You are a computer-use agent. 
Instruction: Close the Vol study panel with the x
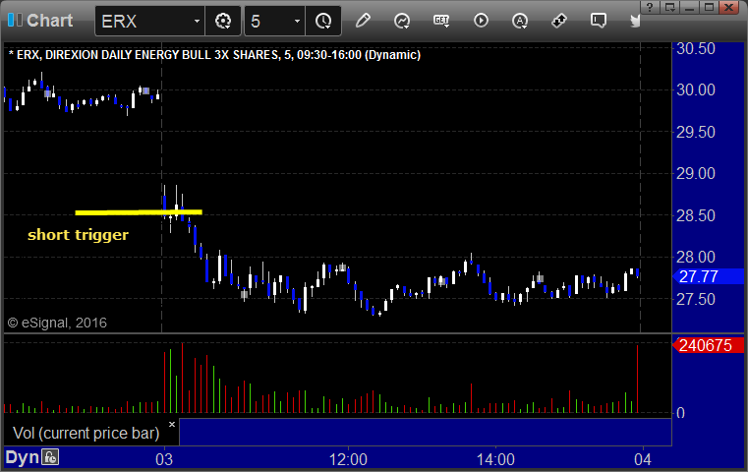[x=172, y=424]
